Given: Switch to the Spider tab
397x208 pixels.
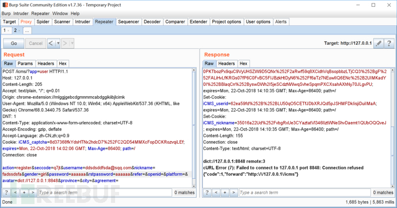Looking at the screenshot, I should 43,22.
